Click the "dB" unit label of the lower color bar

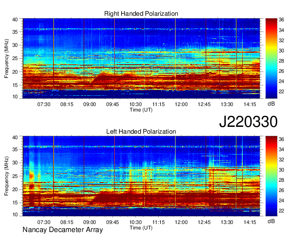point(271,221)
